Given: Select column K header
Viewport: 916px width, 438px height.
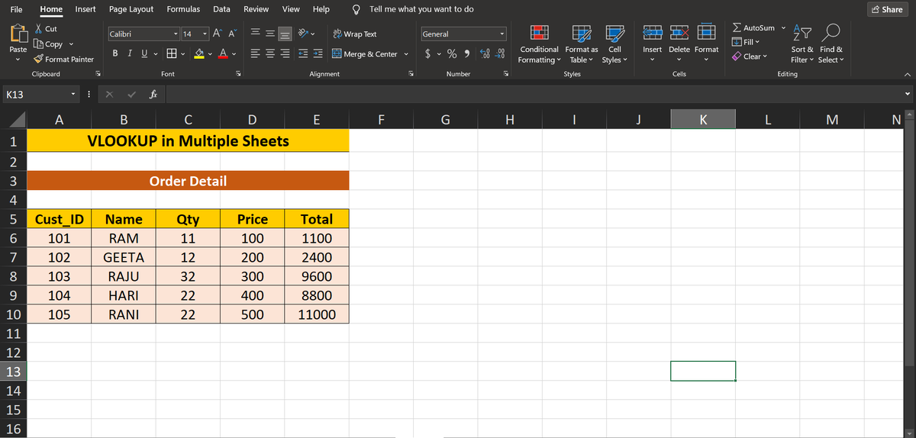Looking at the screenshot, I should coord(703,119).
